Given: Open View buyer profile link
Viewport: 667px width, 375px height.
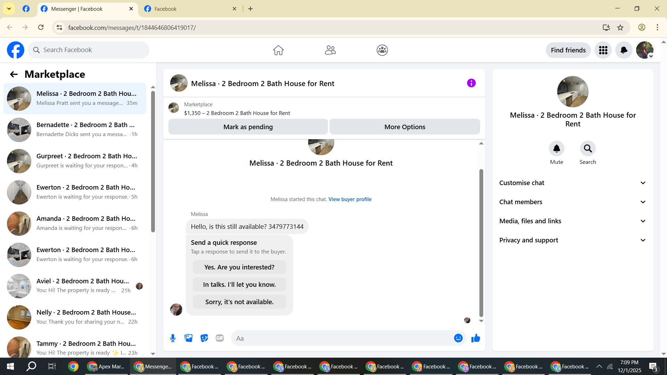Looking at the screenshot, I should click(x=350, y=199).
